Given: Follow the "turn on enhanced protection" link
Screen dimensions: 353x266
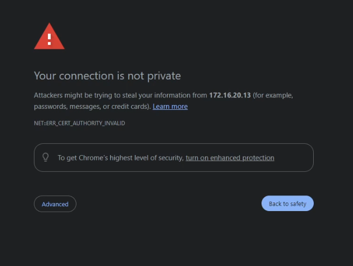Looking at the screenshot, I should coord(230,158).
